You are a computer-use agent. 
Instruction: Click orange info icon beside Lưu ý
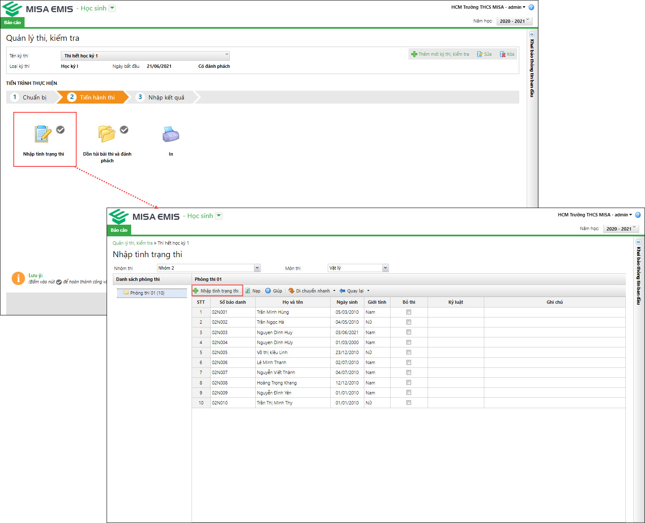point(18,278)
